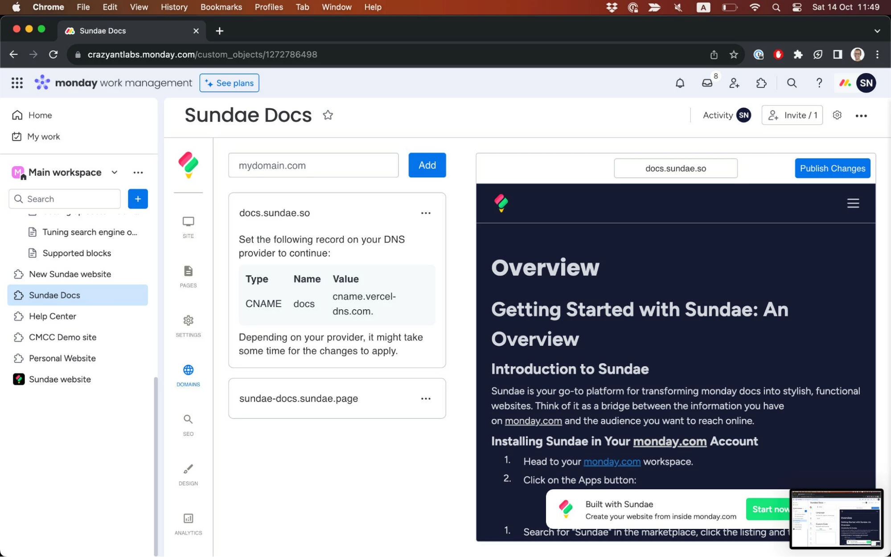This screenshot has width=891, height=557.
Task: Reload the page in Chrome
Action: click(x=53, y=54)
